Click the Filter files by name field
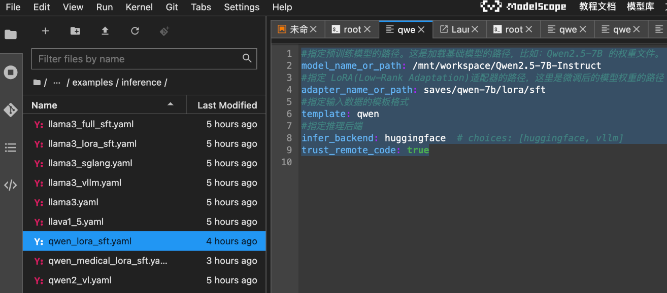Screen dimensions: 667x293 pos(144,59)
